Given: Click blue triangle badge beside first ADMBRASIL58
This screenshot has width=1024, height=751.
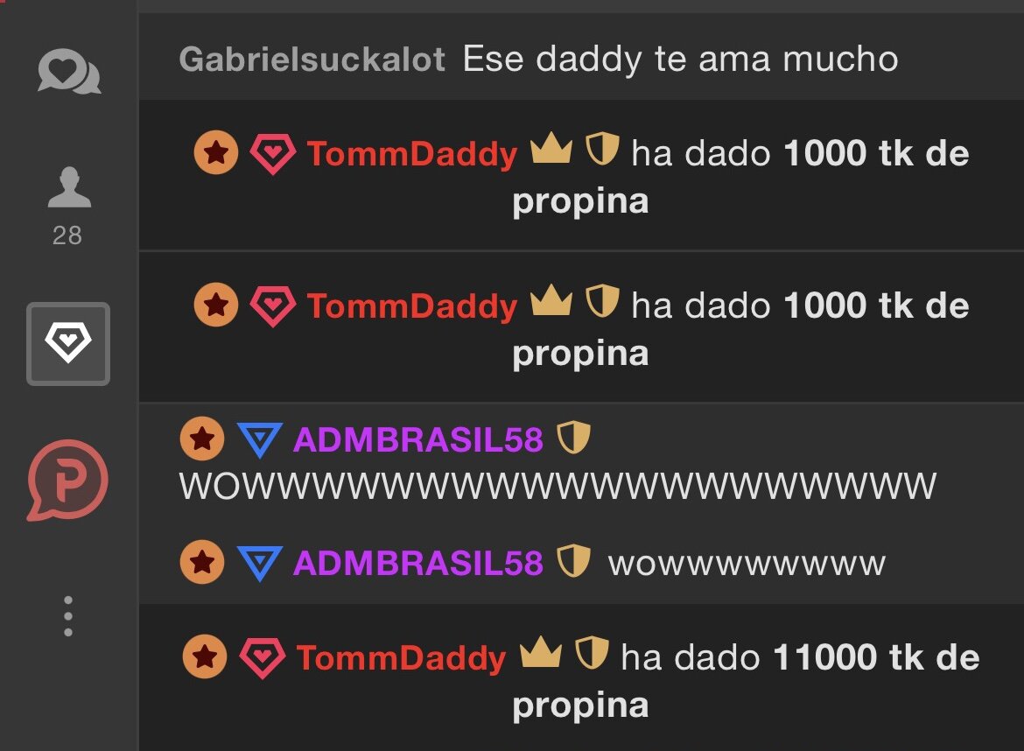Looking at the screenshot, I should (260, 439).
